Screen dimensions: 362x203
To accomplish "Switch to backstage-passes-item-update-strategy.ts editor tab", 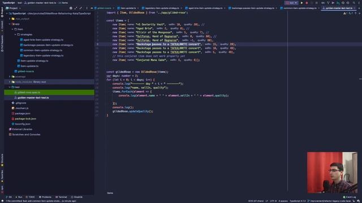I will coord(253,8).
